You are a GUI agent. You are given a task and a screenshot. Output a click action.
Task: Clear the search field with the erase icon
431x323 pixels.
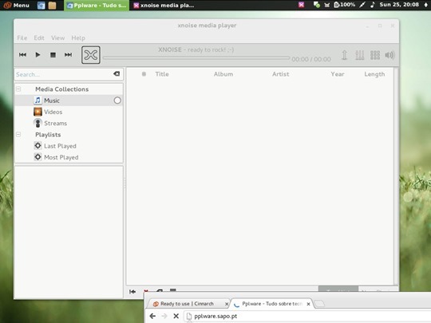pyautogui.click(x=117, y=73)
